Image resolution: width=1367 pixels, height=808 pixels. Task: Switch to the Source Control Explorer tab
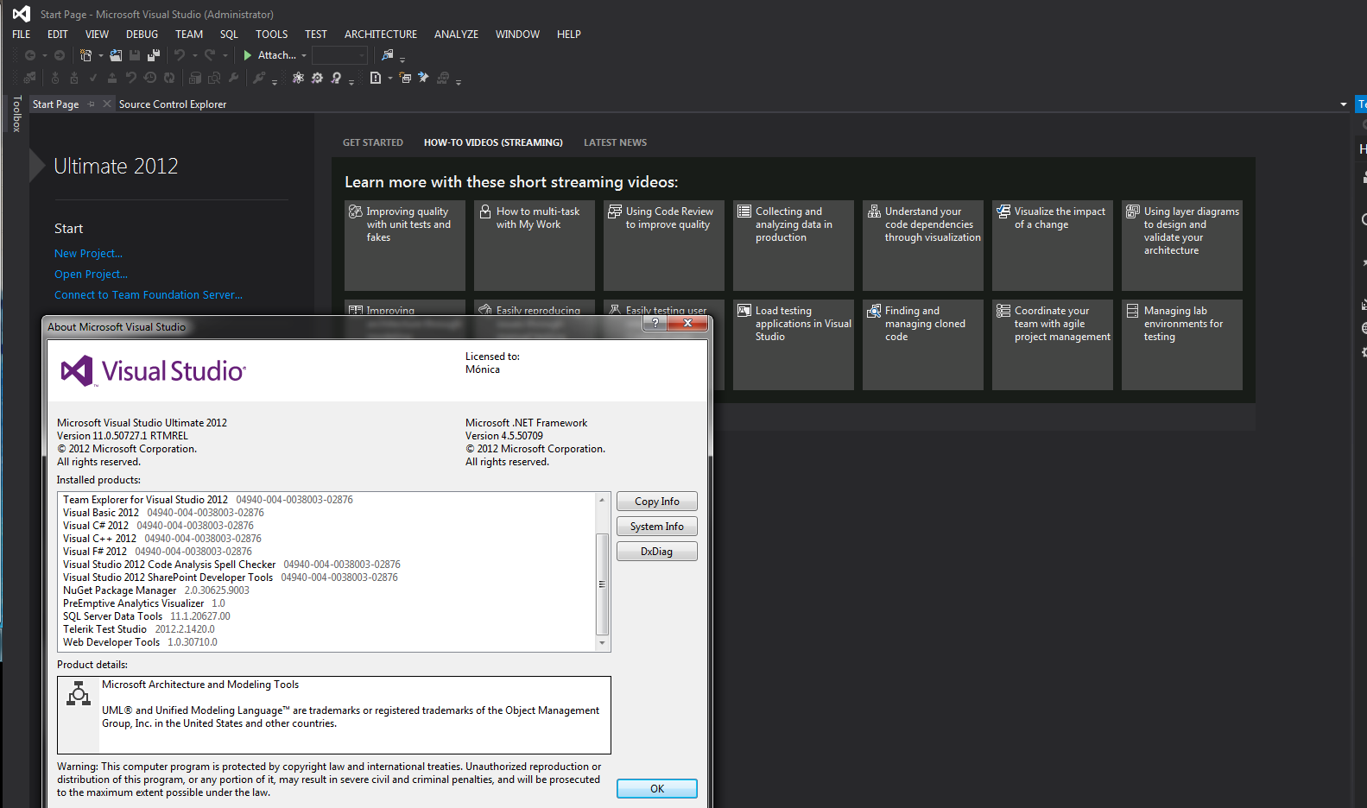(x=173, y=104)
